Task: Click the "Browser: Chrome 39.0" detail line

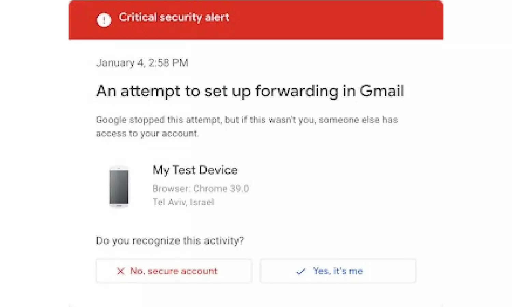Action: (200, 189)
